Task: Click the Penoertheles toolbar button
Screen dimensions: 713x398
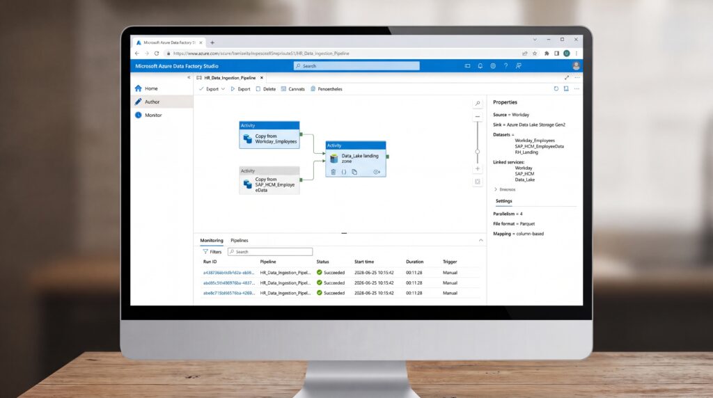Action: coord(327,89)
